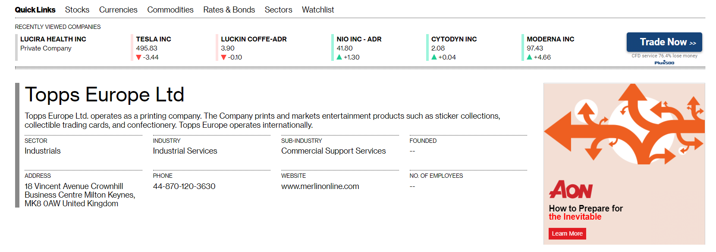Click the Learn More ad button
The width and height of the screenshot is (716, 252).
tap(567, 233)
